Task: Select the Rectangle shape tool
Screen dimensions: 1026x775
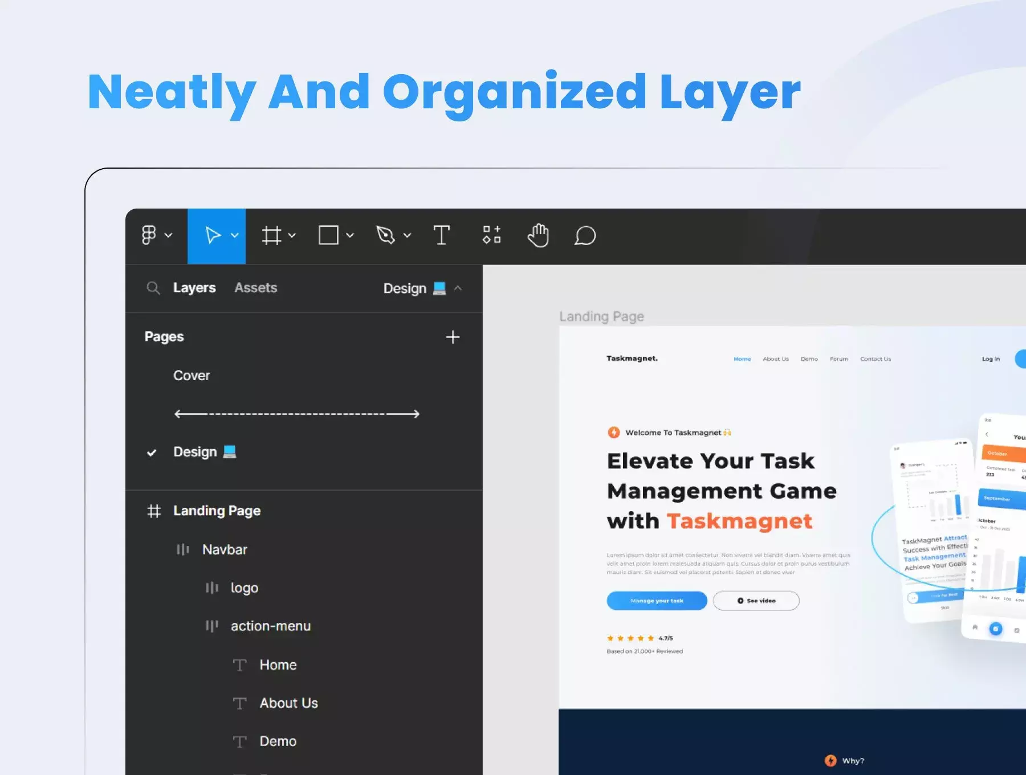Action: click(x=328, y=235)
